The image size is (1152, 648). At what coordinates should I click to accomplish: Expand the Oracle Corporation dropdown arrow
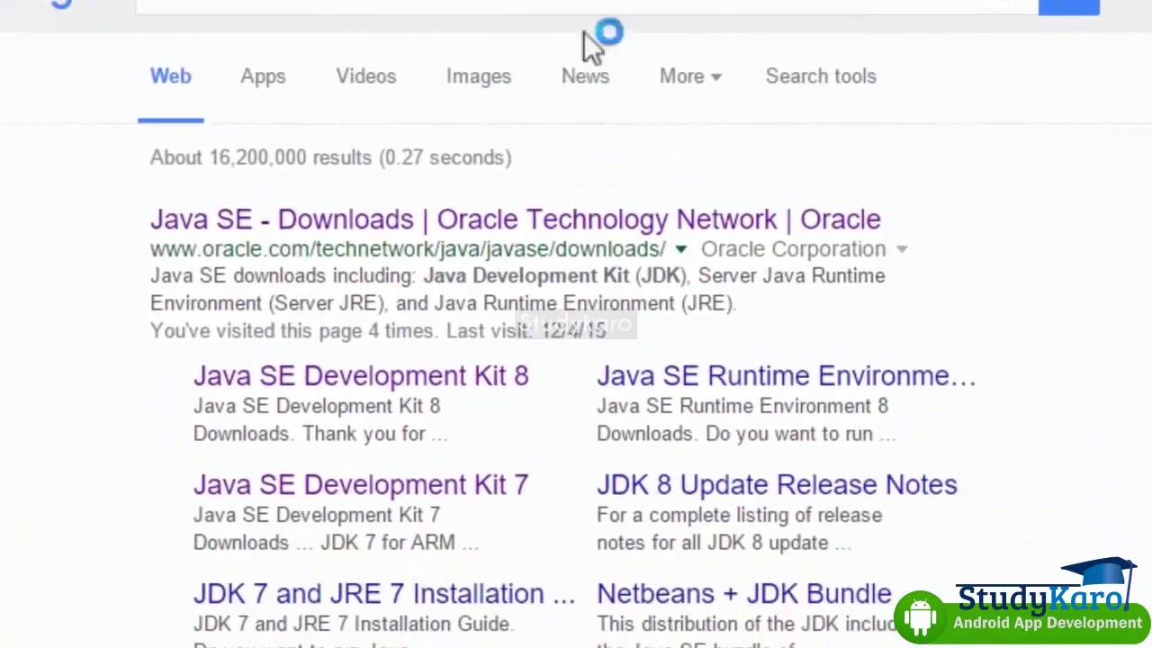point(902,249)
